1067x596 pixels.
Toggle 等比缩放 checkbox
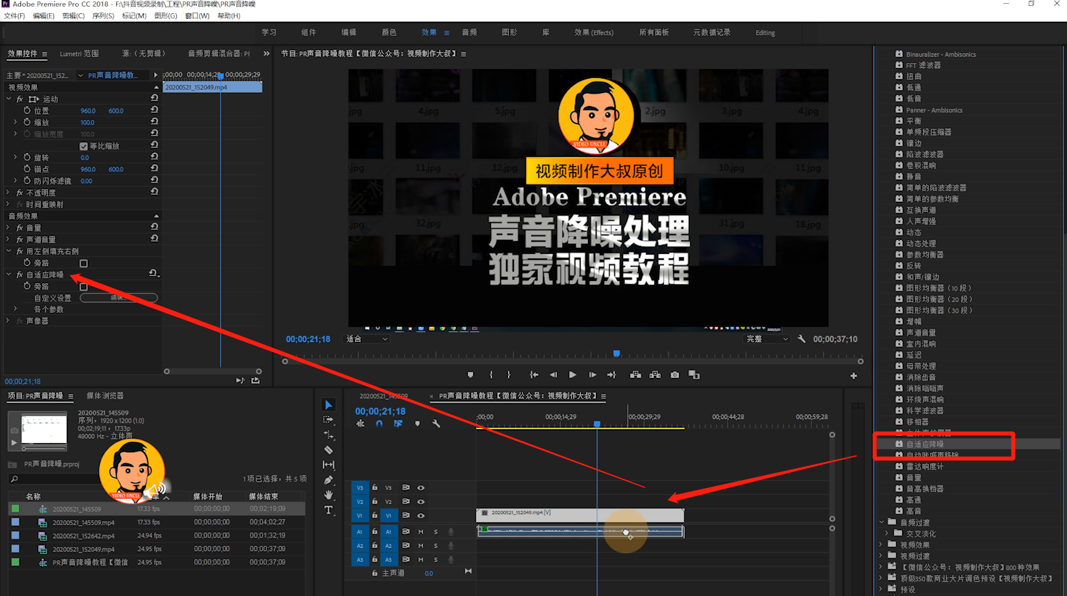click(x=84, y=146)
